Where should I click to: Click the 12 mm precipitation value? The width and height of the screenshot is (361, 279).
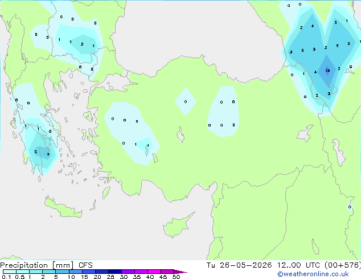(327, 71)
